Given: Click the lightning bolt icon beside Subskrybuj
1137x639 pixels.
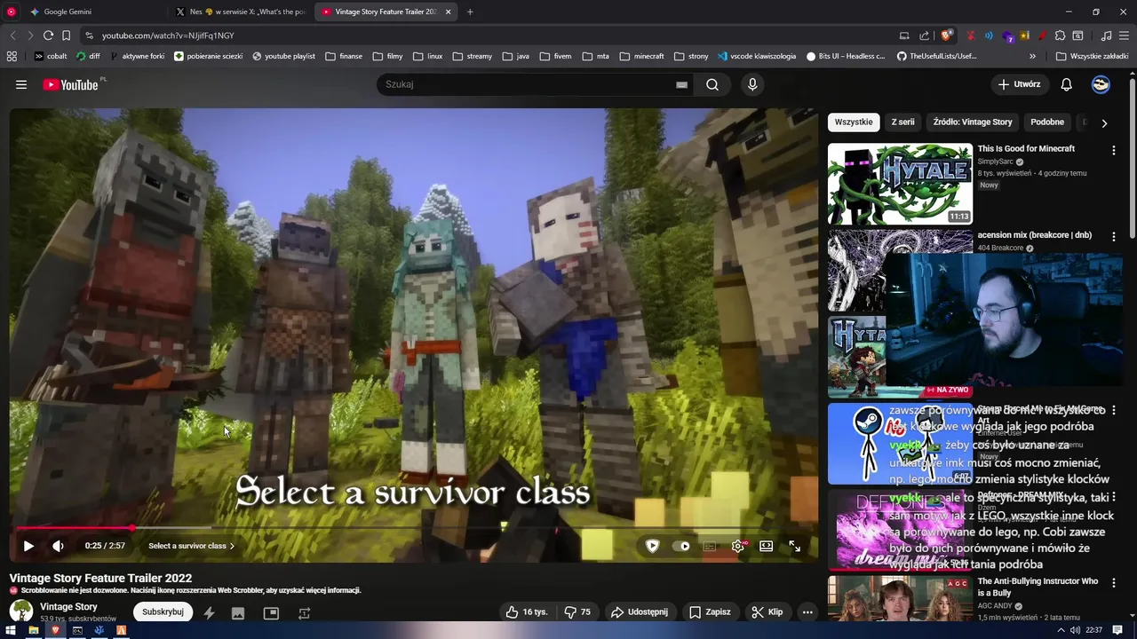Looking at the screenshot, I should [209, 612].
